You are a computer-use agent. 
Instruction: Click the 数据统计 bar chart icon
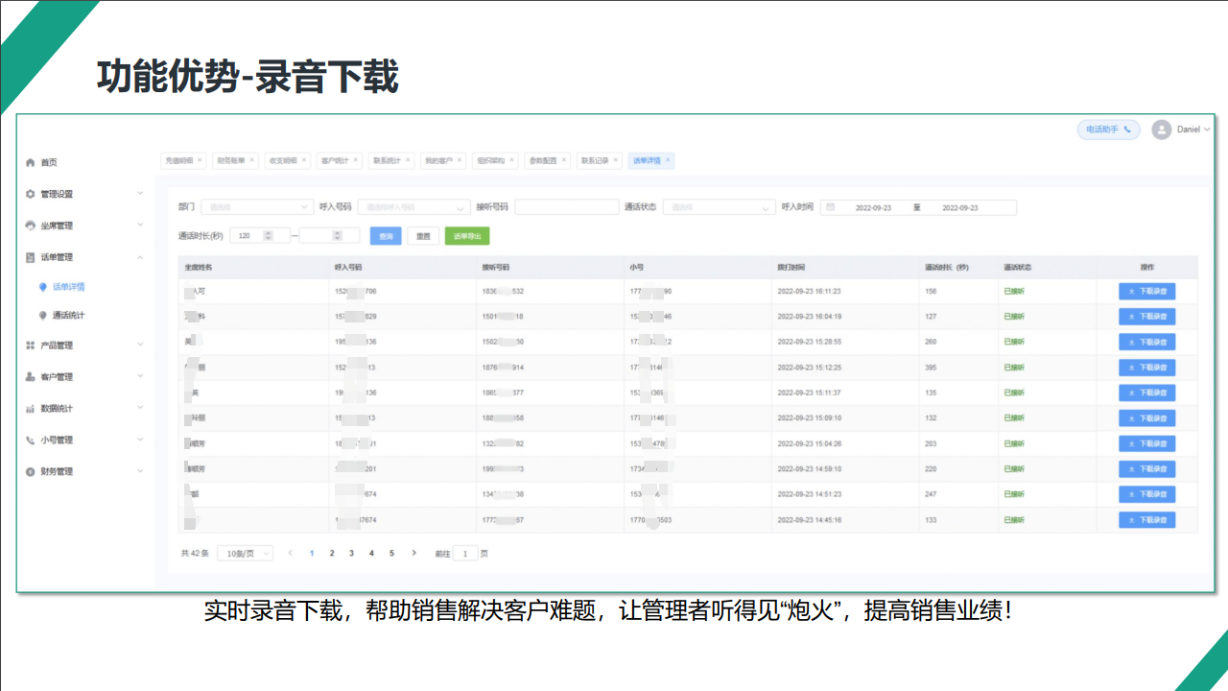click(31, 409)
